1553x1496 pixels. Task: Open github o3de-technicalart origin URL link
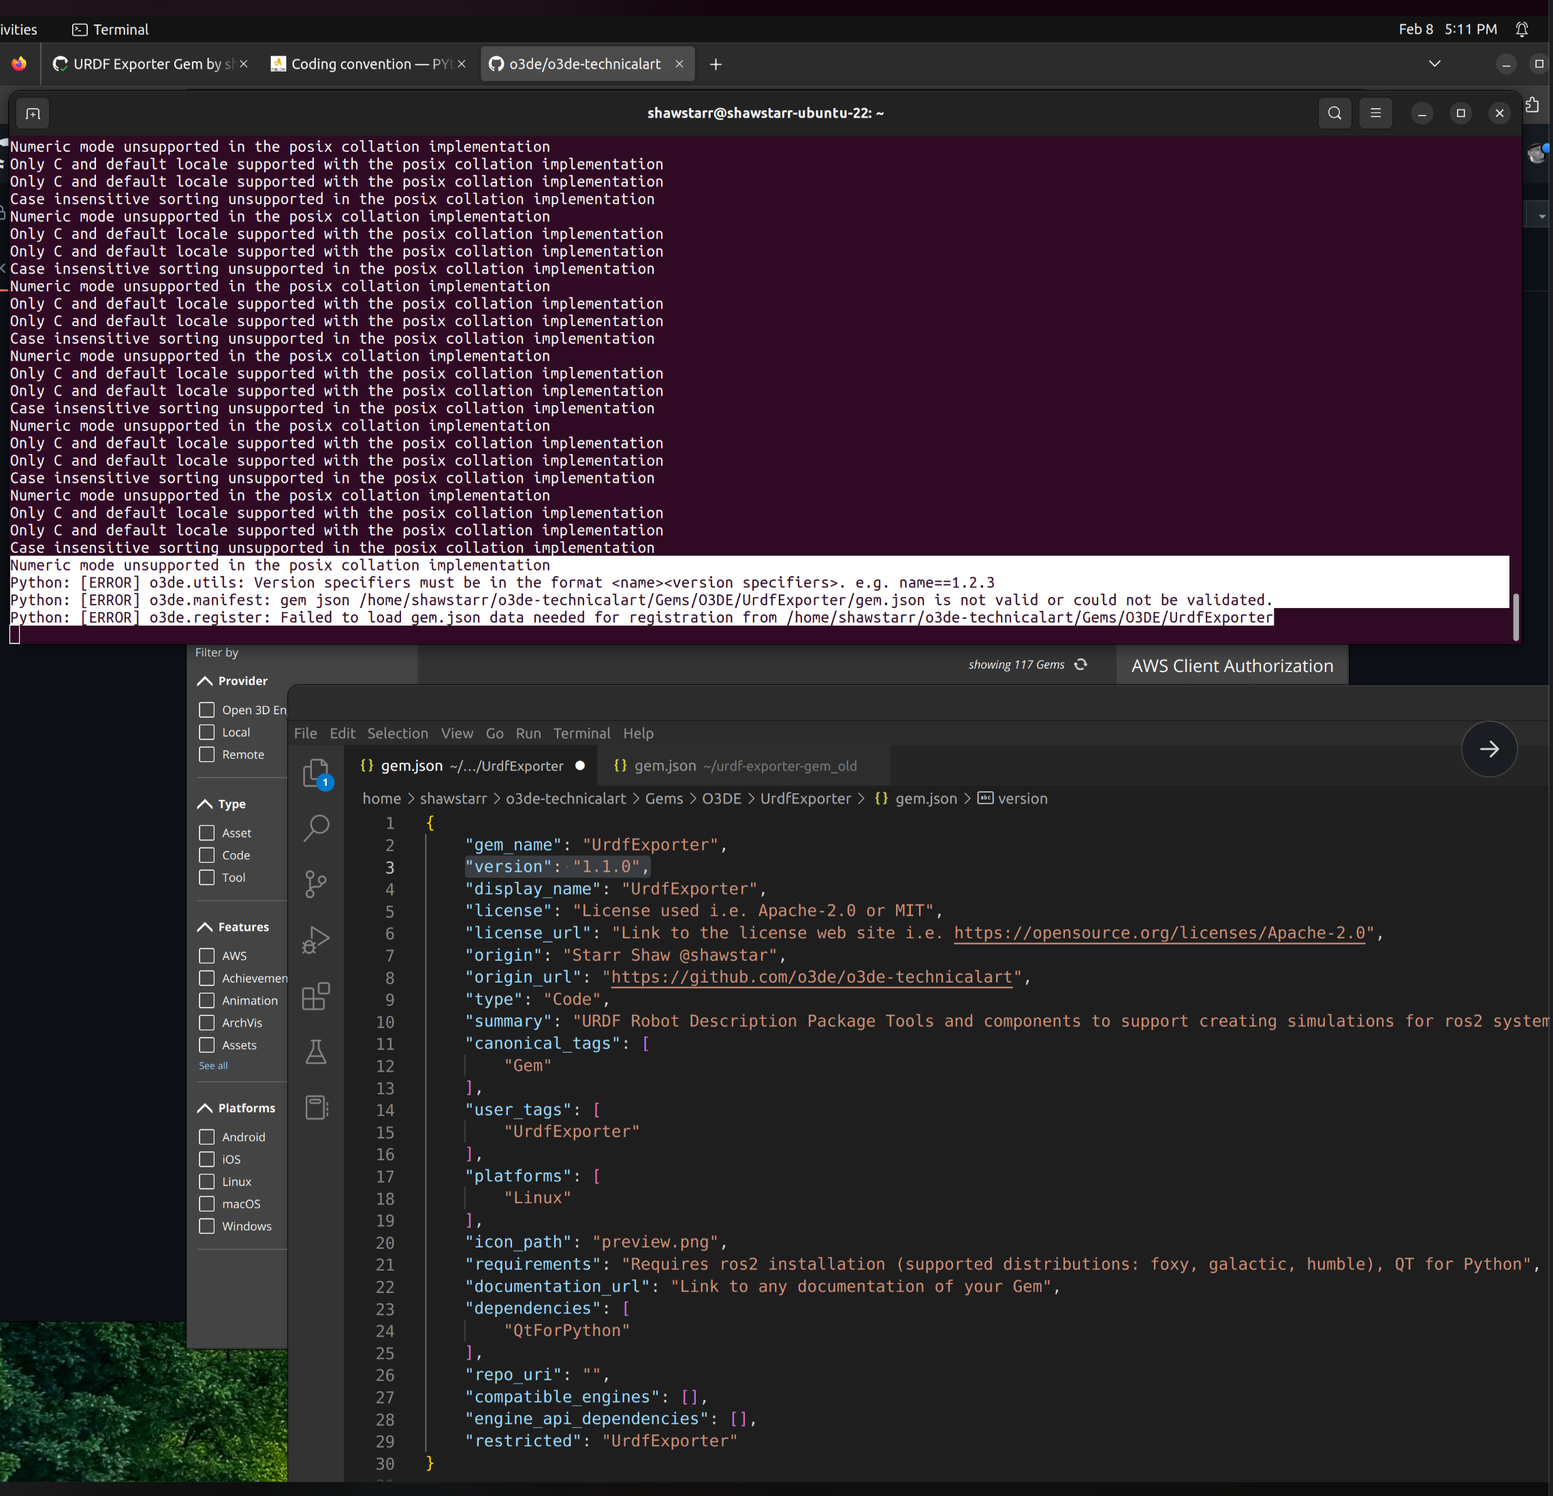[812, 977]
